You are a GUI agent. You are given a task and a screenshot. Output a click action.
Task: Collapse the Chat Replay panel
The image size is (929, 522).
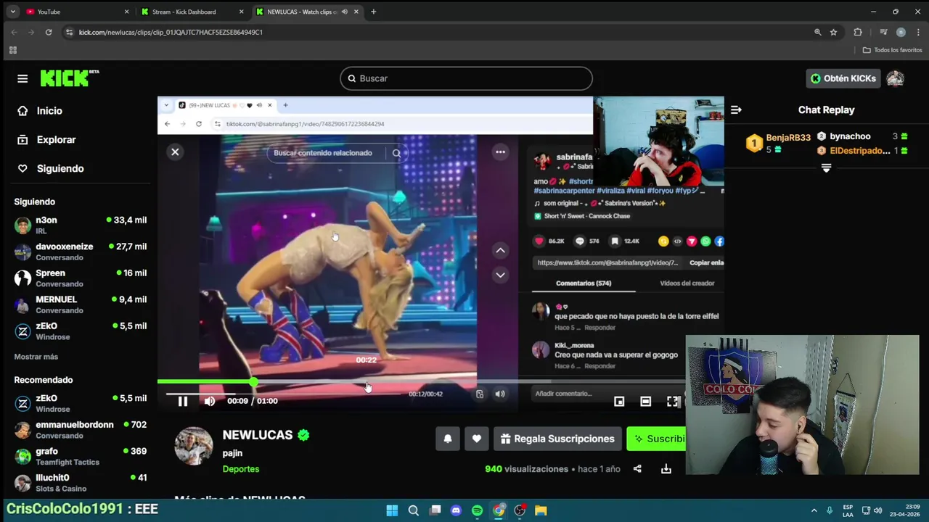736,109
